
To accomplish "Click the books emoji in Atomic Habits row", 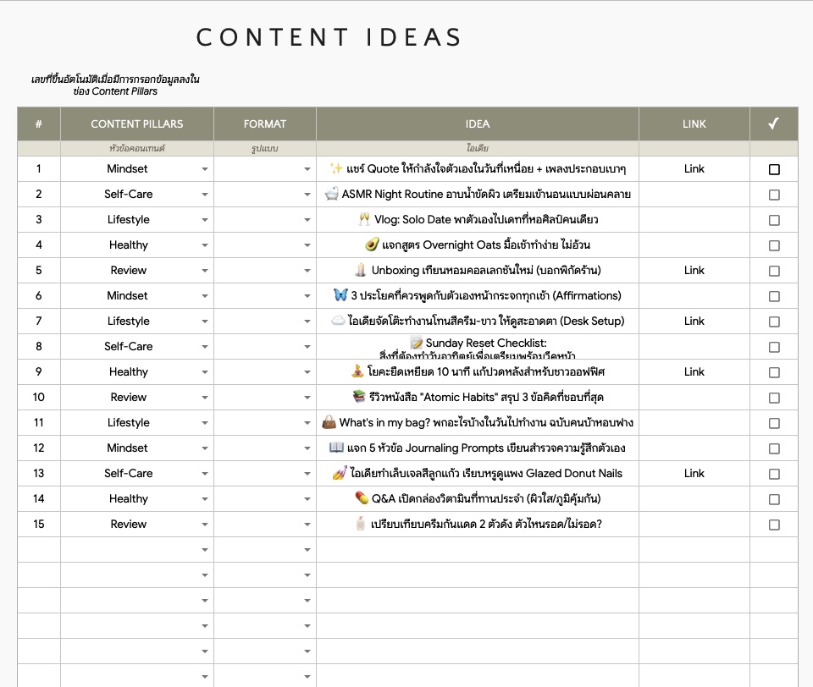I will (x=359, y=397).
